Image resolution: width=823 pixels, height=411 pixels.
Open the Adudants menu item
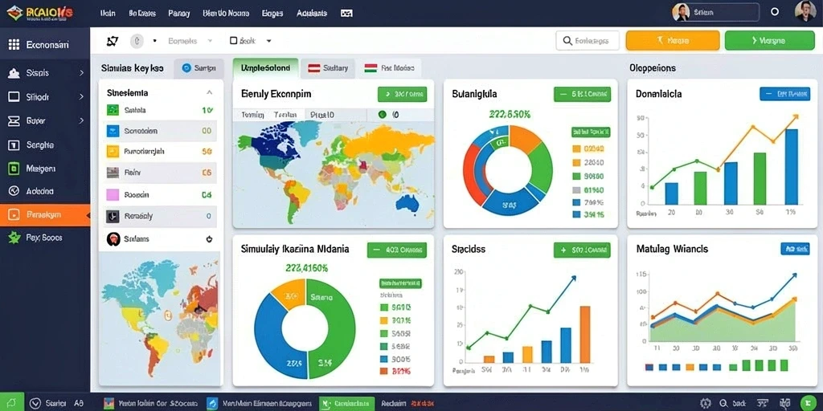coord(312,14)
